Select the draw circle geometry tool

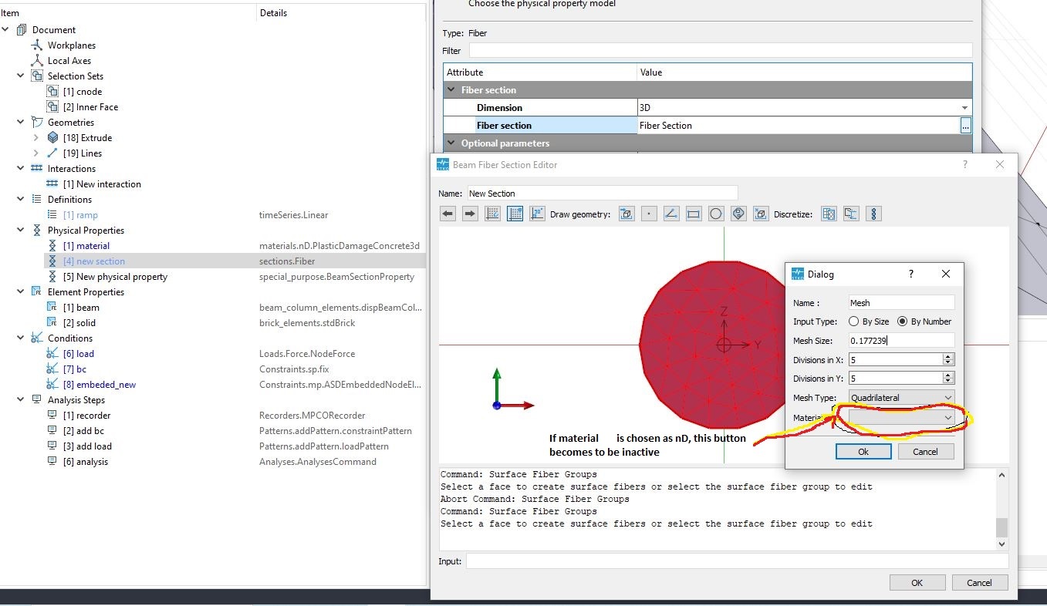coord(716,214)
